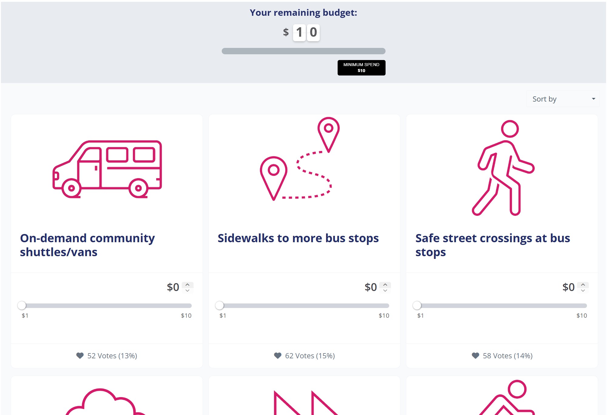The width and height of the screenshot is (607, 415).
Task: Open the Sort by dropdown
Action: click(x=563, y=99)
